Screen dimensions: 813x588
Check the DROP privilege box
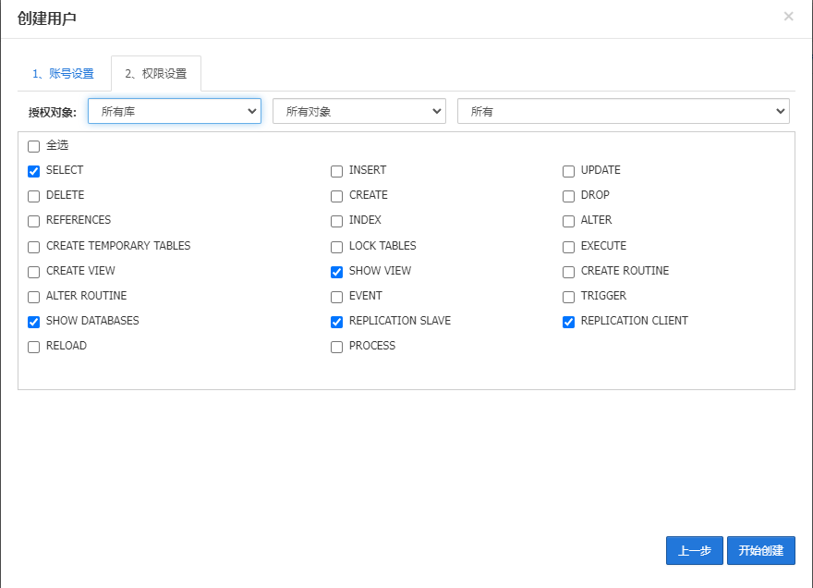(x=569, y=196)
